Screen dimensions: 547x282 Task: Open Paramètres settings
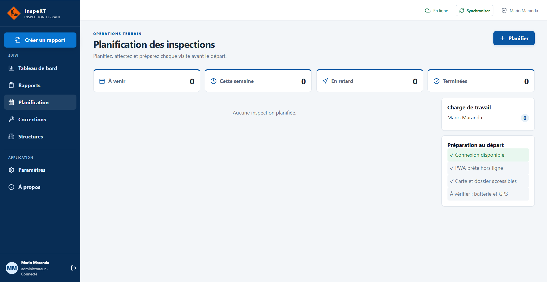(x=40, y=170)
